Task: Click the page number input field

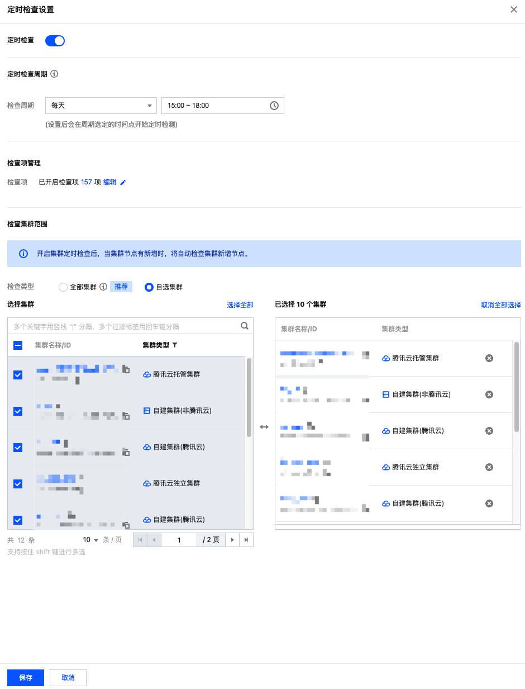Action: point(179,540)
